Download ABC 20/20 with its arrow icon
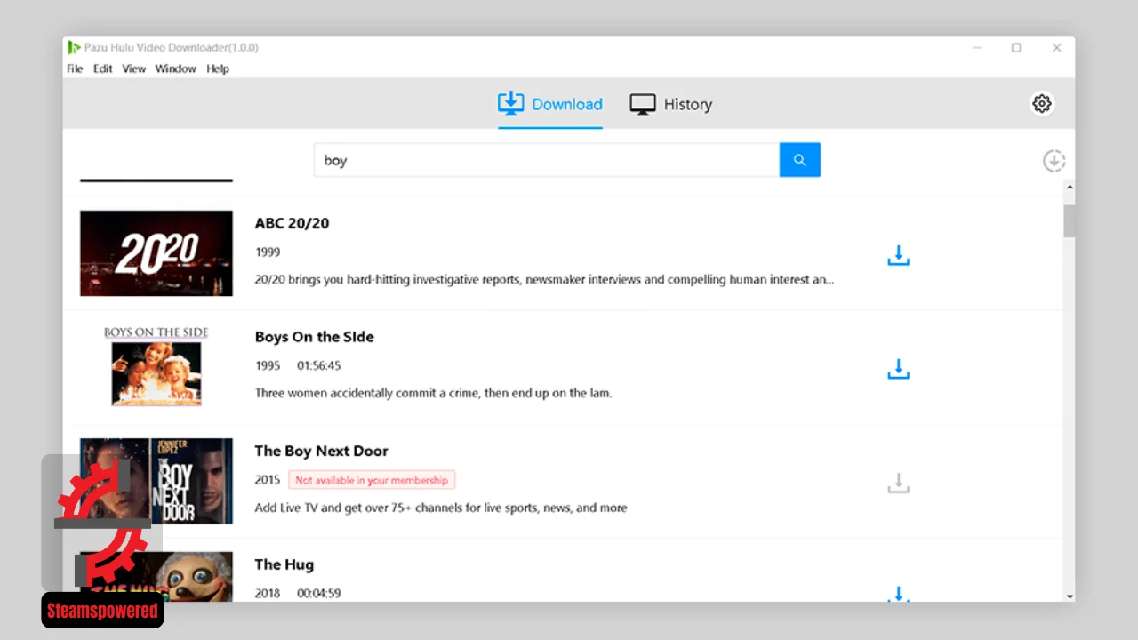The image size is (1138, 640). click(899, 256)
